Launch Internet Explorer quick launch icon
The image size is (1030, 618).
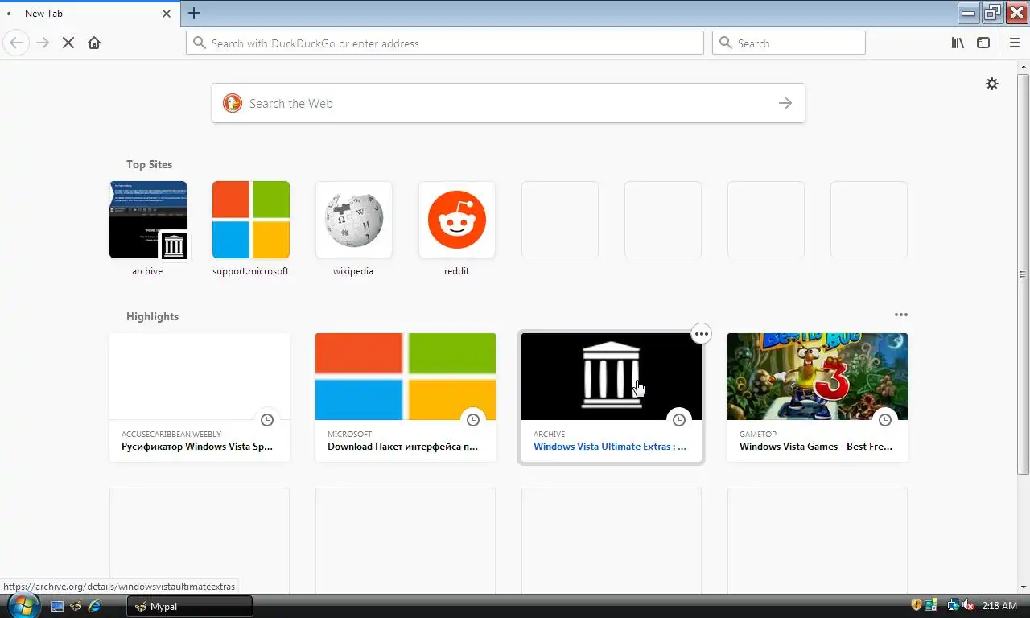point(95,606)
